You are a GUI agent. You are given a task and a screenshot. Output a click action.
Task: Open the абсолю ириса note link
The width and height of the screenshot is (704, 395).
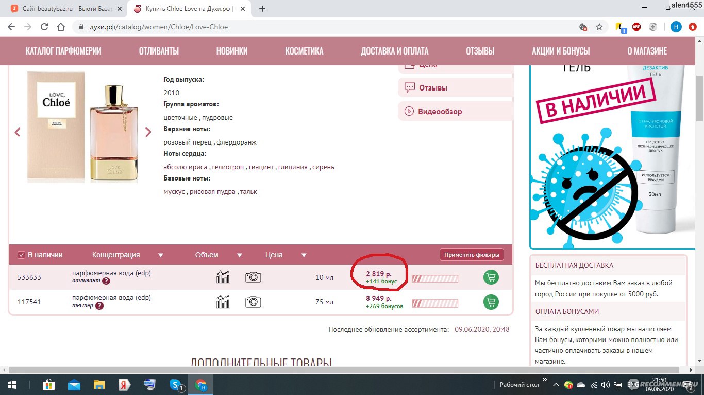tap(186, 167)
